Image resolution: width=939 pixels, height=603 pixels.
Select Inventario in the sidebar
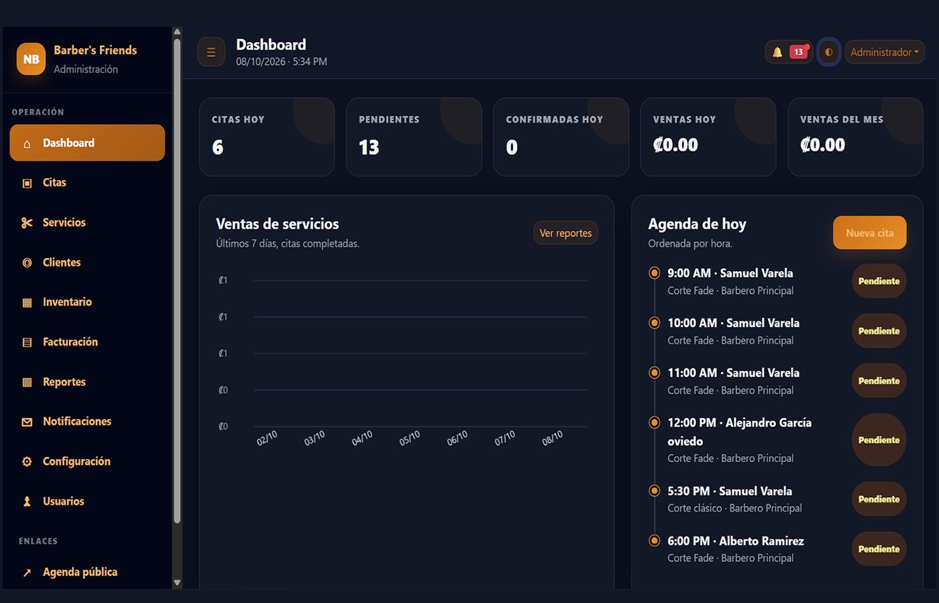pyautogui.click(x=87, y=302)
